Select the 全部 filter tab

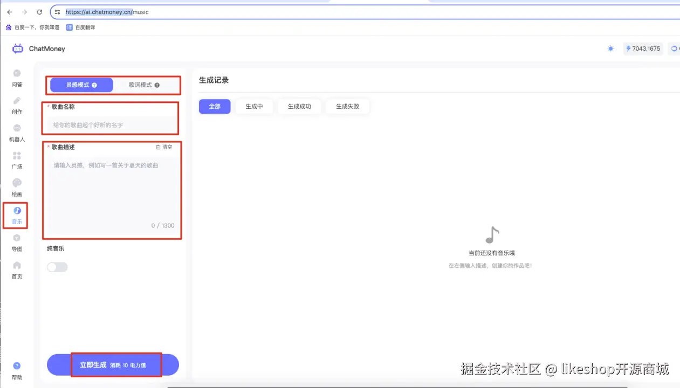pos(215,107)
